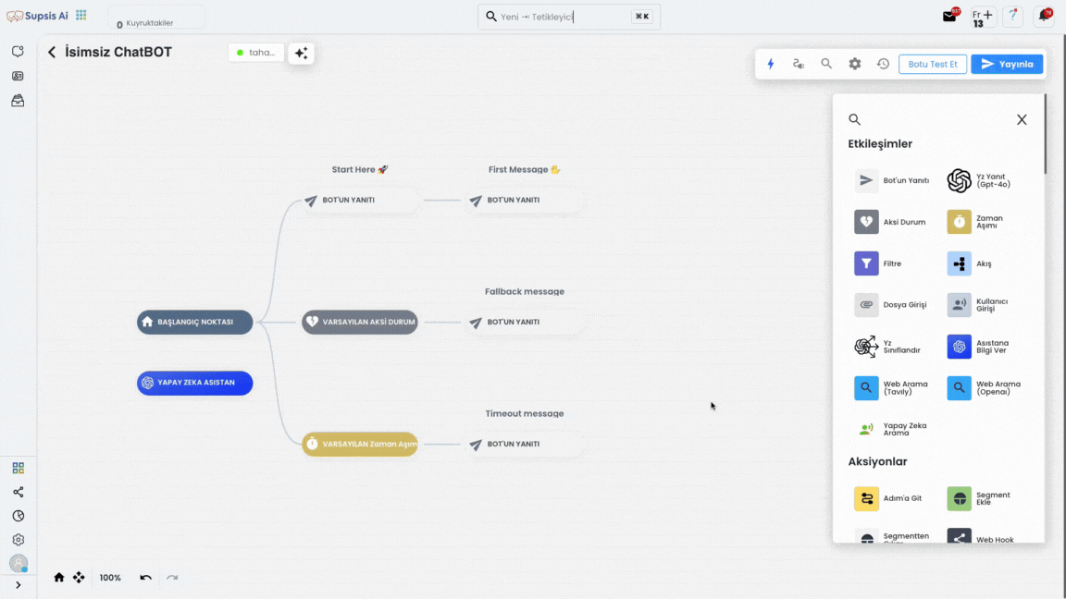The width and height of the screenshot is (1066, 599).
Task: Open the reports pie chart sidebar icon
Action: pyautogui.click(x=19, y=516)
